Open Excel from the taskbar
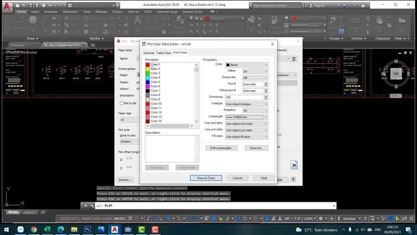Screen dimensions: 417x235 point(48,229)
